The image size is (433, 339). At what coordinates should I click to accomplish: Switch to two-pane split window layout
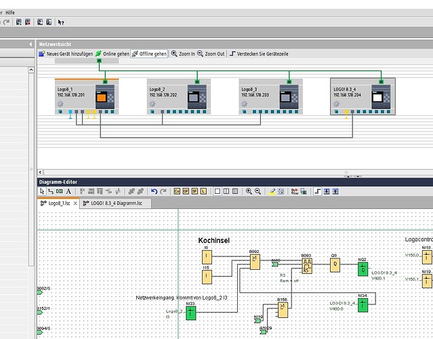(226, 191)
